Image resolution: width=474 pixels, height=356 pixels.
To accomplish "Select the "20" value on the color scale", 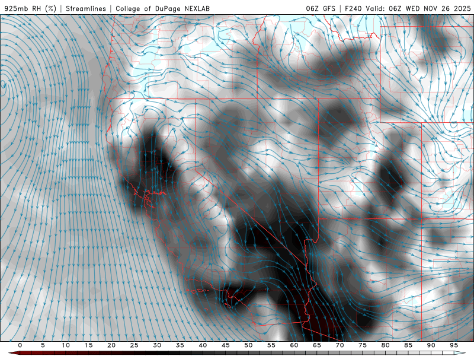I will tap(111, 345).
